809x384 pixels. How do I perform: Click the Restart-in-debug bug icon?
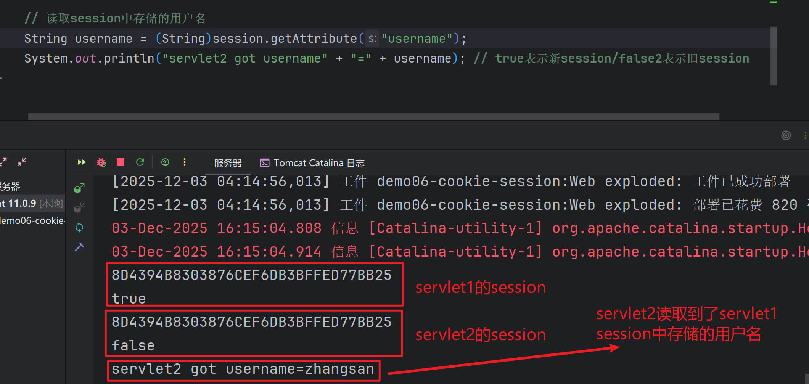(101, 162)
